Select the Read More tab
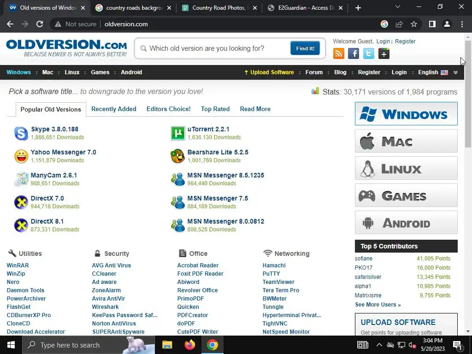The width and height of the screenshot is (472, 354). click(255, 109)
